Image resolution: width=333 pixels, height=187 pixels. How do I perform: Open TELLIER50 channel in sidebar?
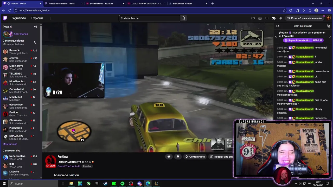21,75
